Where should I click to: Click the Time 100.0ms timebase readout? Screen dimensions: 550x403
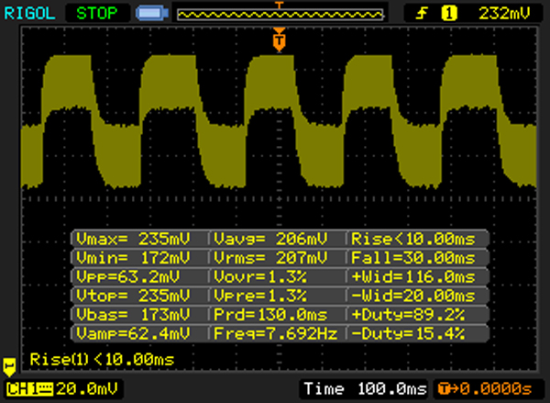pos(365,389)
